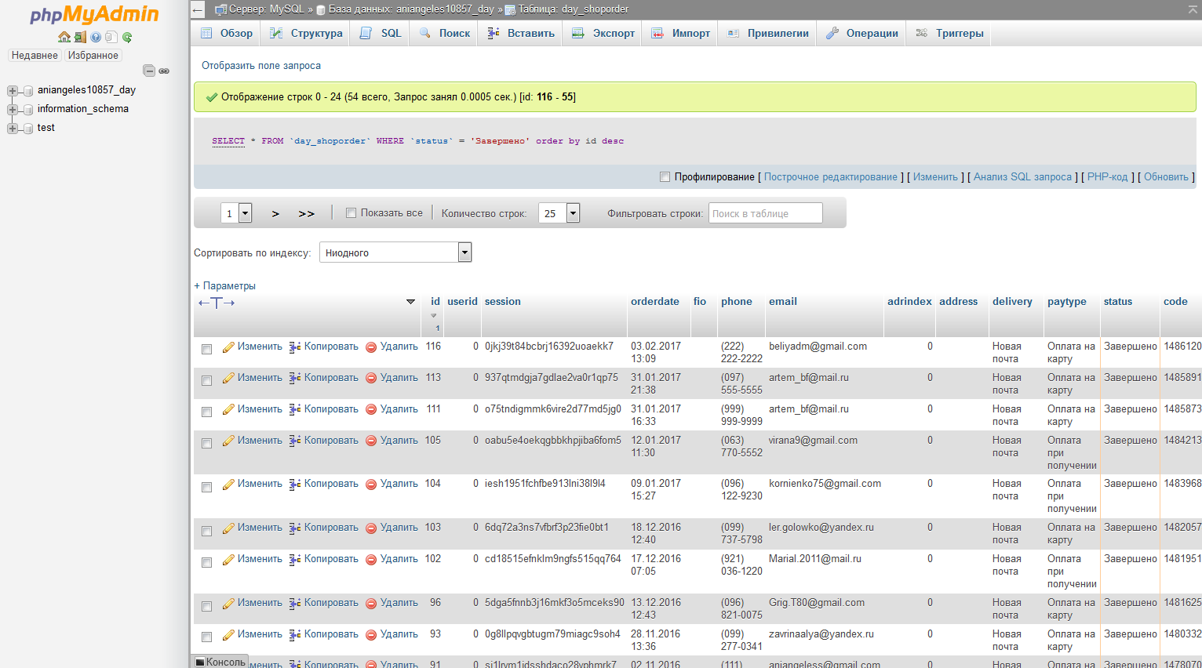Click the red delete icon for row 111
Viewport: 1202px width, 668px height.
point(371,409)
